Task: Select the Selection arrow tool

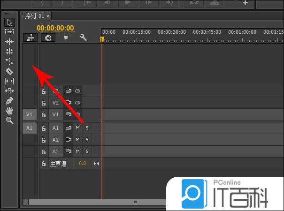Action: 9,23
